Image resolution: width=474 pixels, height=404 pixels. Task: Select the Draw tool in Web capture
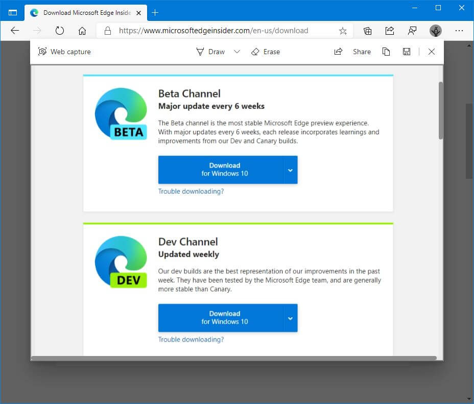pos(210,52)
